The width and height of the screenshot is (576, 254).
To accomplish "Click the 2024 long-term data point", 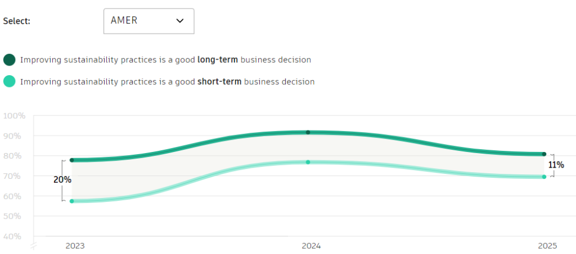I will (x=308, y=132).
